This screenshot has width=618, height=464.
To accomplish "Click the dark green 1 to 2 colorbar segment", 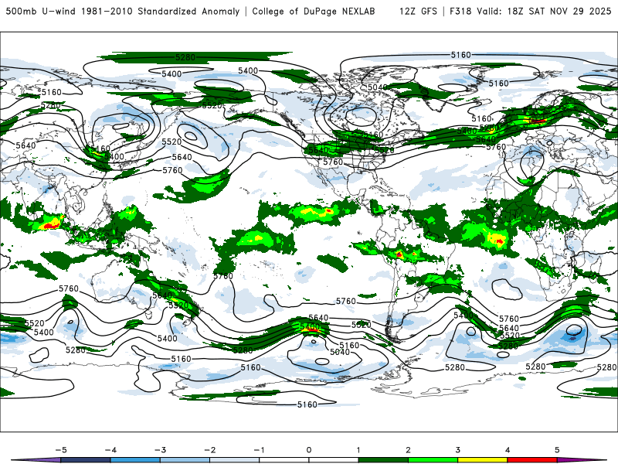I will point(383,460).
